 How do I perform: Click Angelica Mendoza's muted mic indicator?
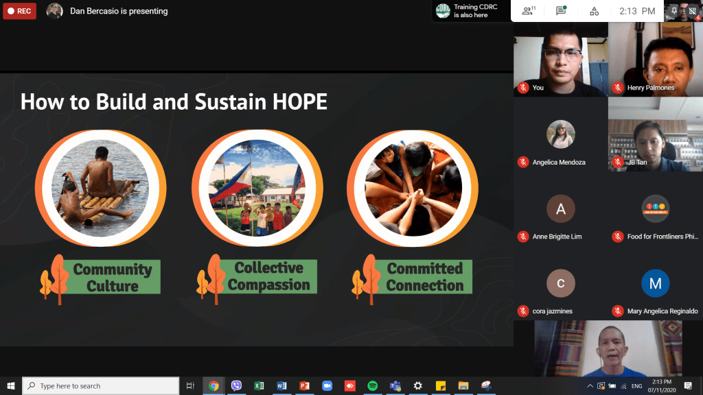(x=523, y=163)
